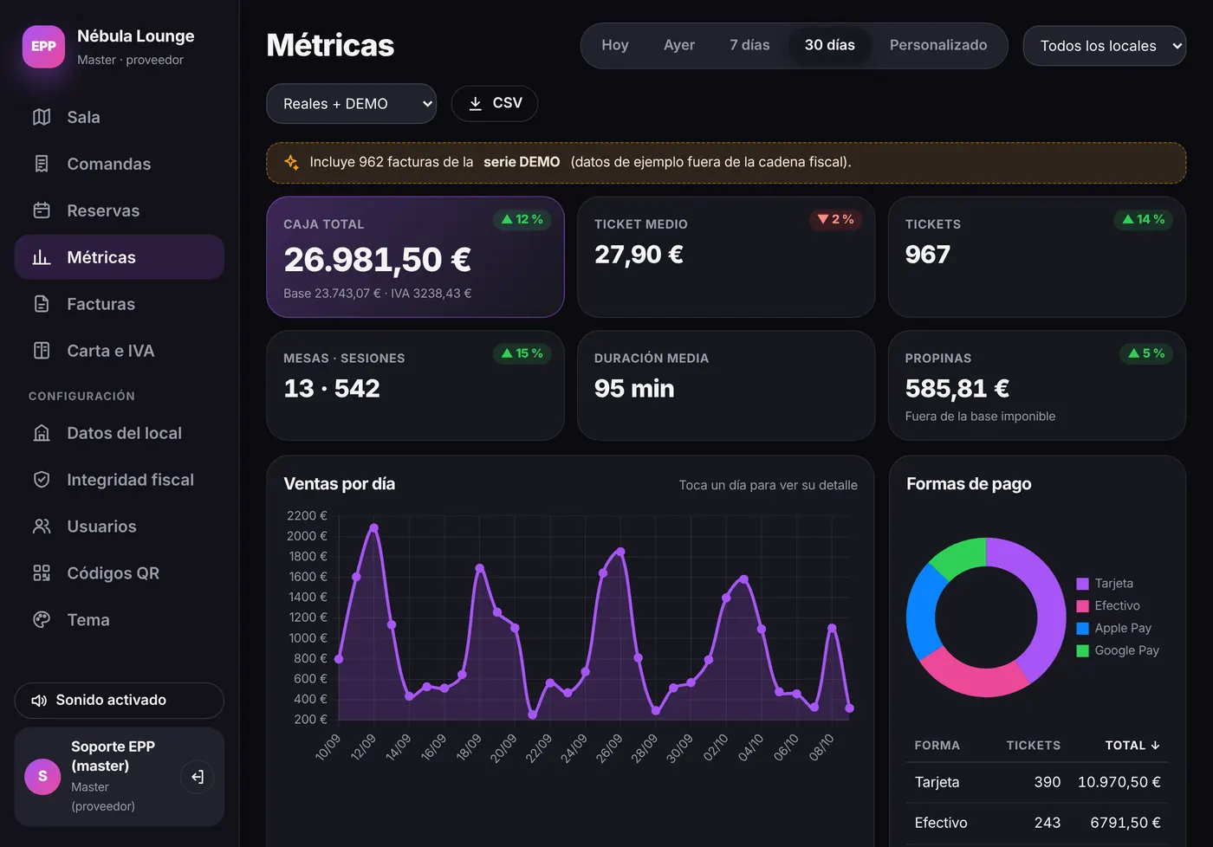Select the Ayer time range

click(x=679, y=45)
